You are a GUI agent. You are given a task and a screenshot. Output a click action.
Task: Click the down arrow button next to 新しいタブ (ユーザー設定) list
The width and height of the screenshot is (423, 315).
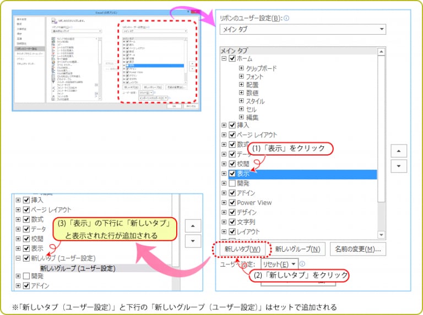pyautogui.click(x=193, y=240)
